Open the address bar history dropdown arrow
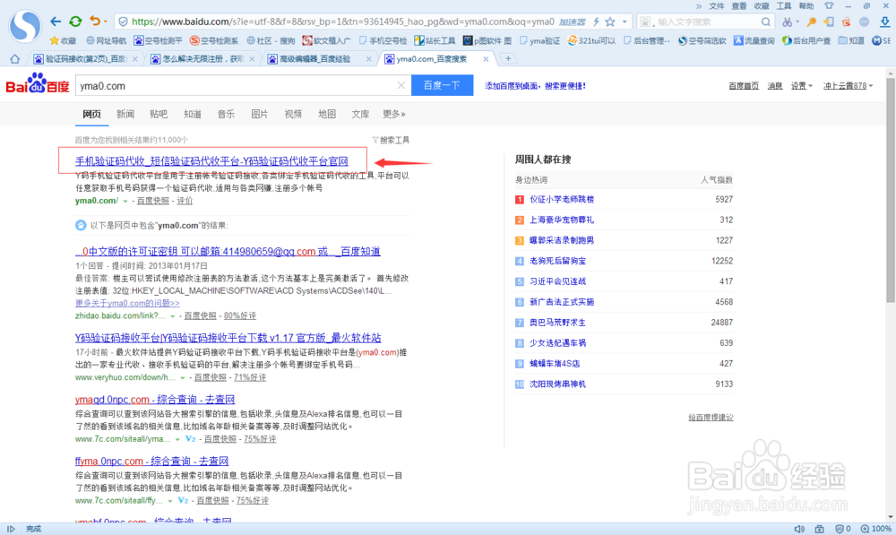Image resolution: width=896 pixels, height=535 pixels. [x=625, y=22]
